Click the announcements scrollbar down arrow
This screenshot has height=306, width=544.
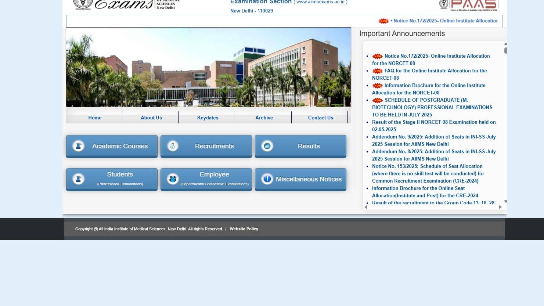tap(505, 202)
